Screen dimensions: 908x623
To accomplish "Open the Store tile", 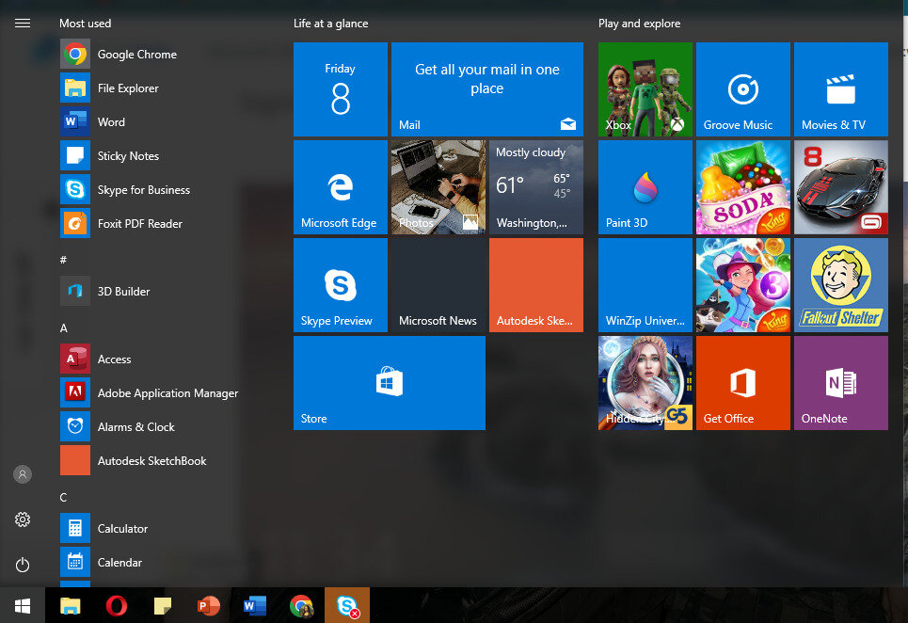I will 390,383.
